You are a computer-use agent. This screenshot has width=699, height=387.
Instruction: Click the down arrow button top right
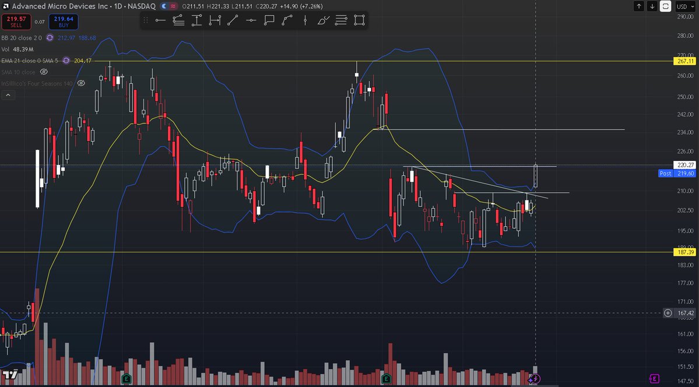(652, 6)
